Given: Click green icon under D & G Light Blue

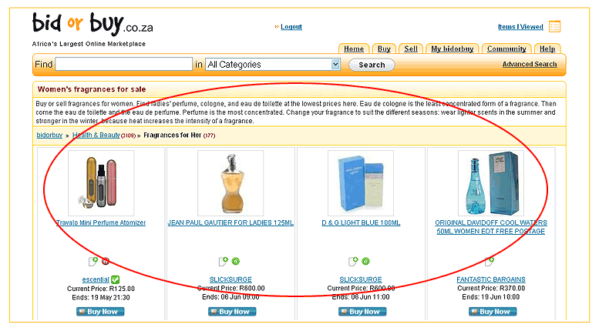Looking at the screenshot, I should 365,261.
